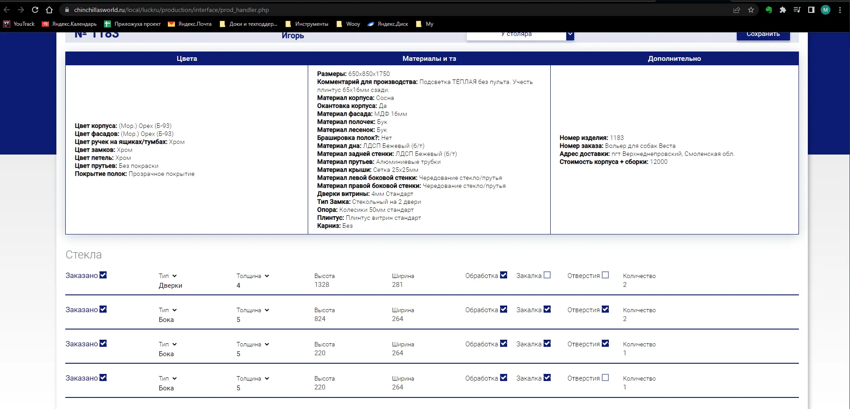Viewport: 850px width, 409px height.
Task: Click the share page icon in address bar
Action: [x=737, y=10]
